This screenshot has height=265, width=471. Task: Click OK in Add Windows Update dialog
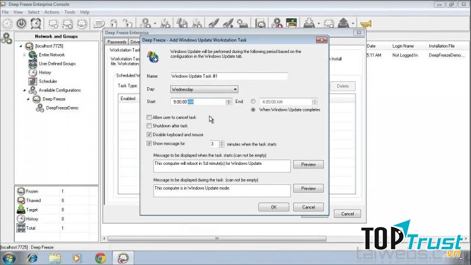tap(274, 207)
